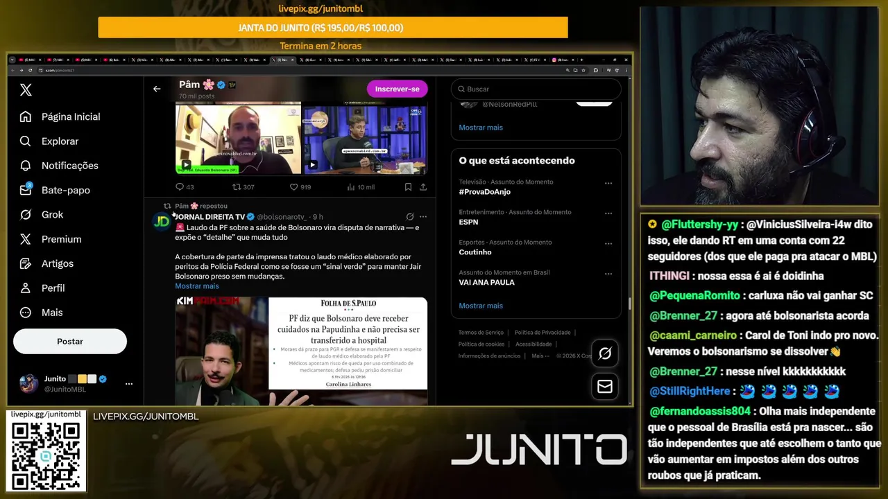This screenshot has width=888, height=499.
Task: Click the JANTA DO JUNITO donation progress bar
Action: [x=333, y=28]
